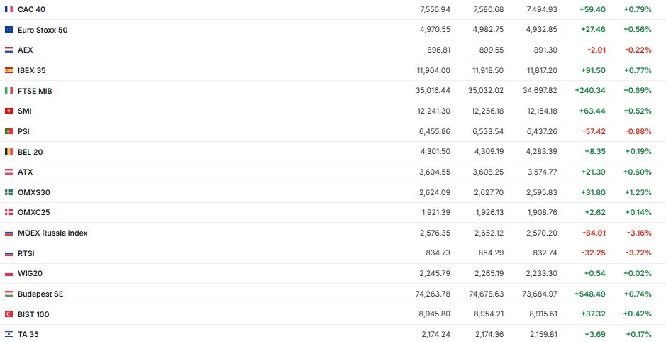The width and height of the screenshot is (666, 342).
Task: Click the FTSE MIB change value +240.34
Action: 591,91
